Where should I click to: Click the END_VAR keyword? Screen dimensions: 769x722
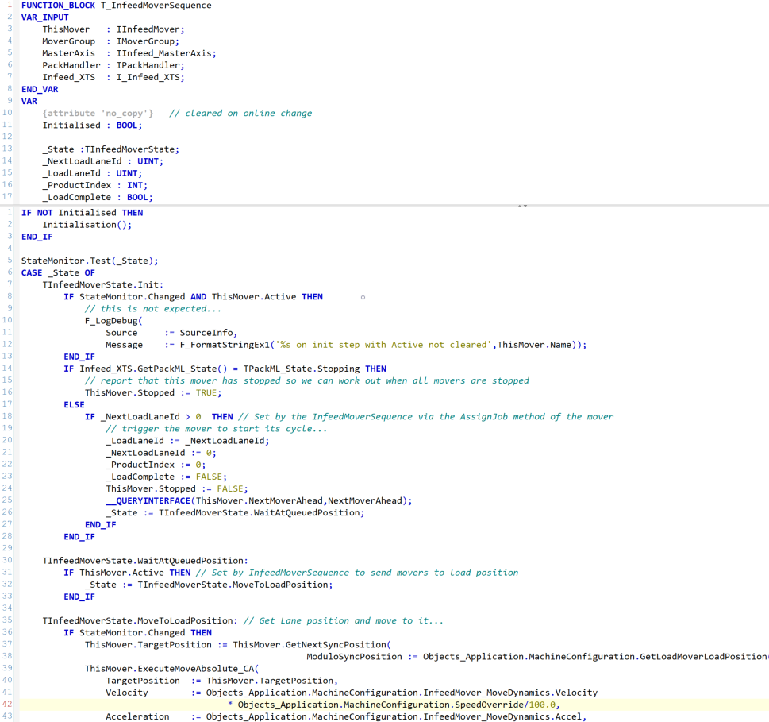(x=40, y=89)
